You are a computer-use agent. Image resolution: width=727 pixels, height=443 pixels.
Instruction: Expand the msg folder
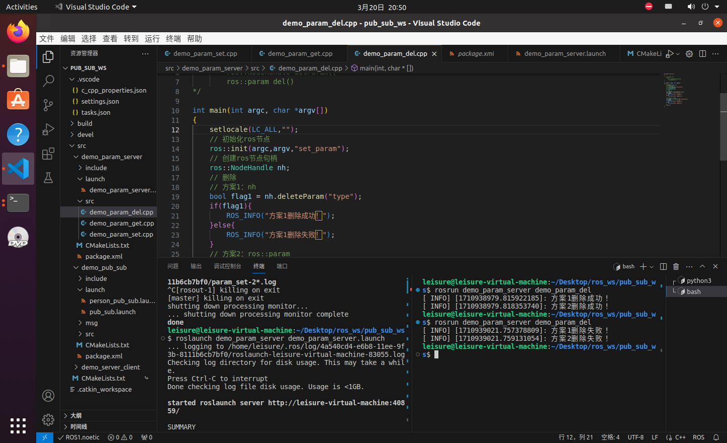(x=109, y=323)
